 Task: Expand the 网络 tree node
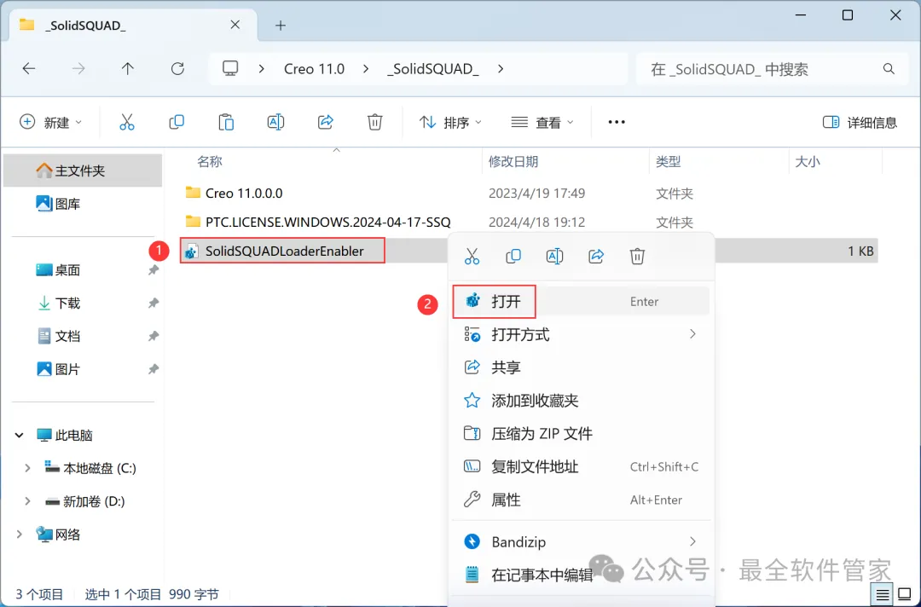(20, 535)
